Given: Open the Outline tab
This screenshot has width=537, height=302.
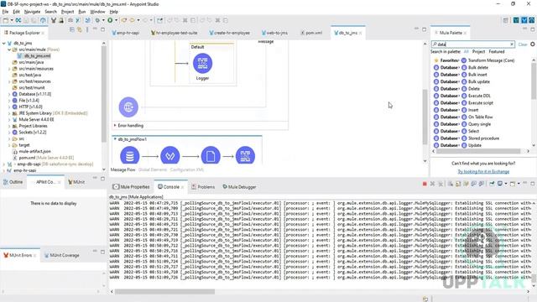Looking at the screenshot, I should pos(13,182).
